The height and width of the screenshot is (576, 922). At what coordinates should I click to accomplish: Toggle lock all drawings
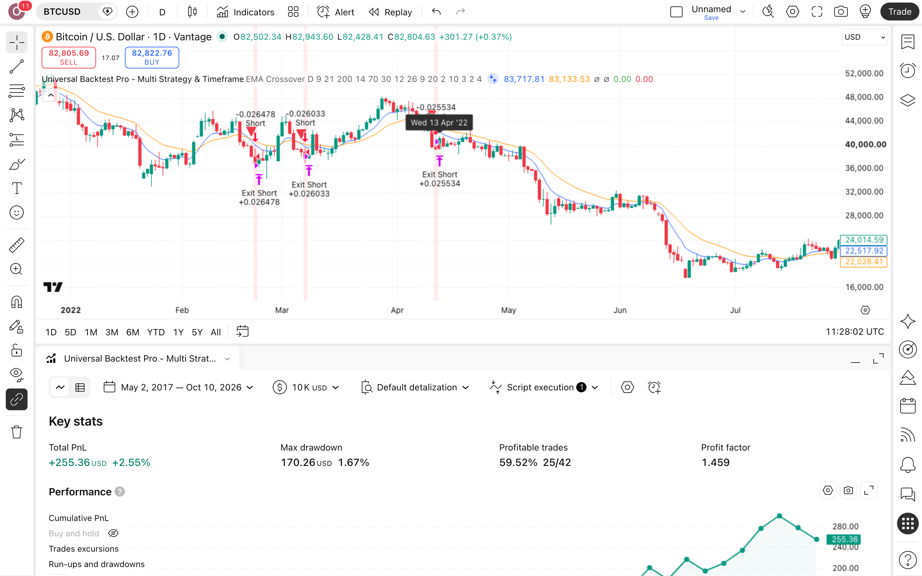coord(17,350)
